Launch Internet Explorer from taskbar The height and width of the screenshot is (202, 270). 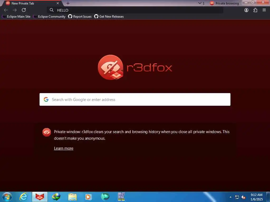pyautogui.click(x=23, y=197)
